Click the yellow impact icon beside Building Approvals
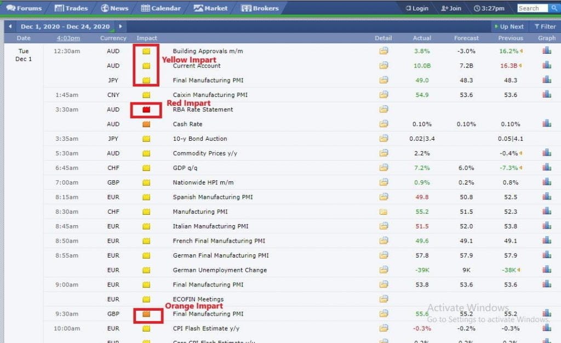Screen dimensions: 561x343 point(146,51)
